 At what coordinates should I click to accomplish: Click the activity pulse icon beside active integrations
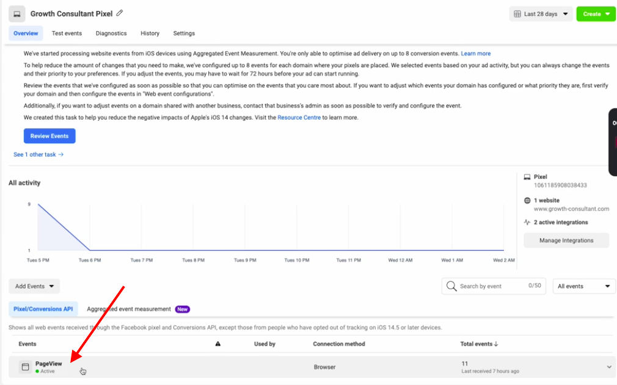tap(527, 222)
